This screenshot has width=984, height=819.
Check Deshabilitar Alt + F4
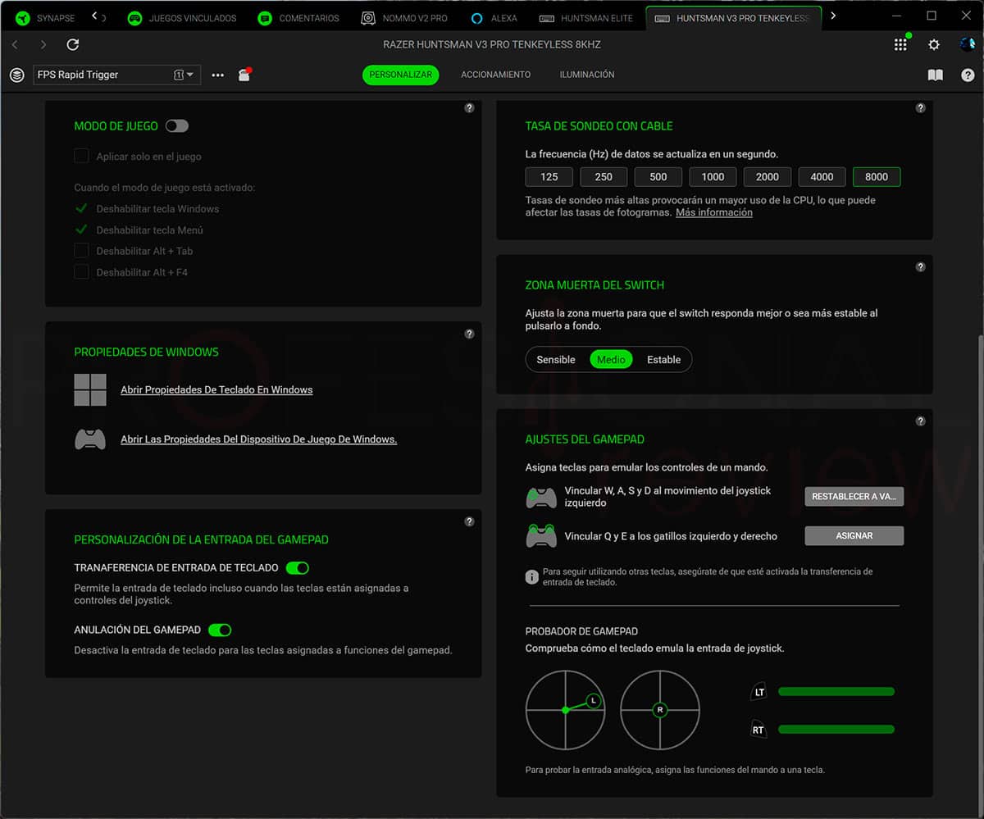click(x=81, y=272)
